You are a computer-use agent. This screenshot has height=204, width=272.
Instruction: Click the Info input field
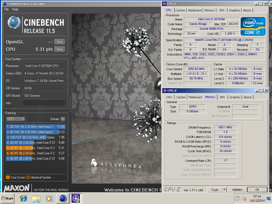(44, 103)
